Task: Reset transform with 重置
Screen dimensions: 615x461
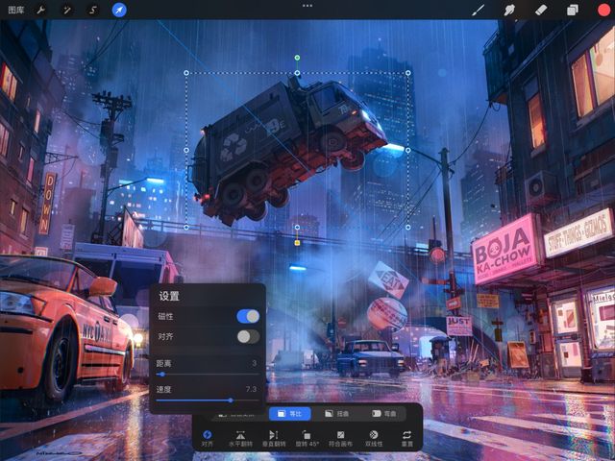Action: (406, 438)
